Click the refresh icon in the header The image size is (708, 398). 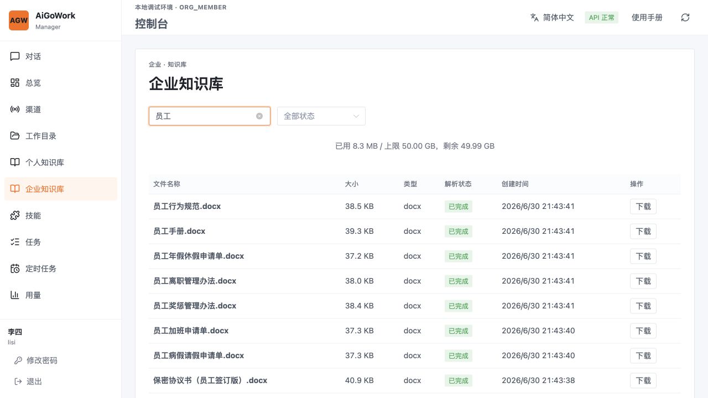click(x=685, y=18)
